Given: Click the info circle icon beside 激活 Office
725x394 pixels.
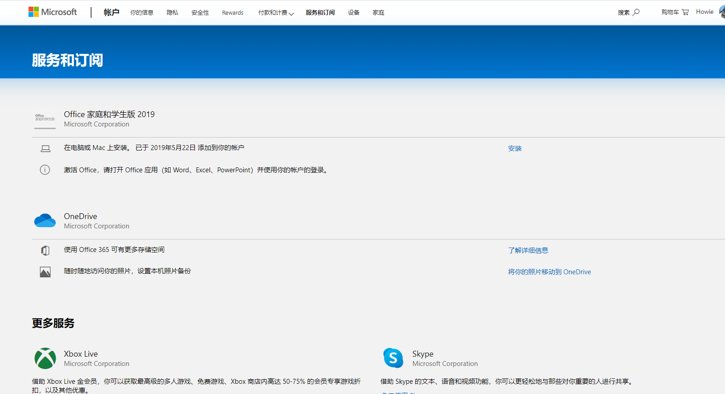Looking at the screenshot, I should (x=45, y=170).
